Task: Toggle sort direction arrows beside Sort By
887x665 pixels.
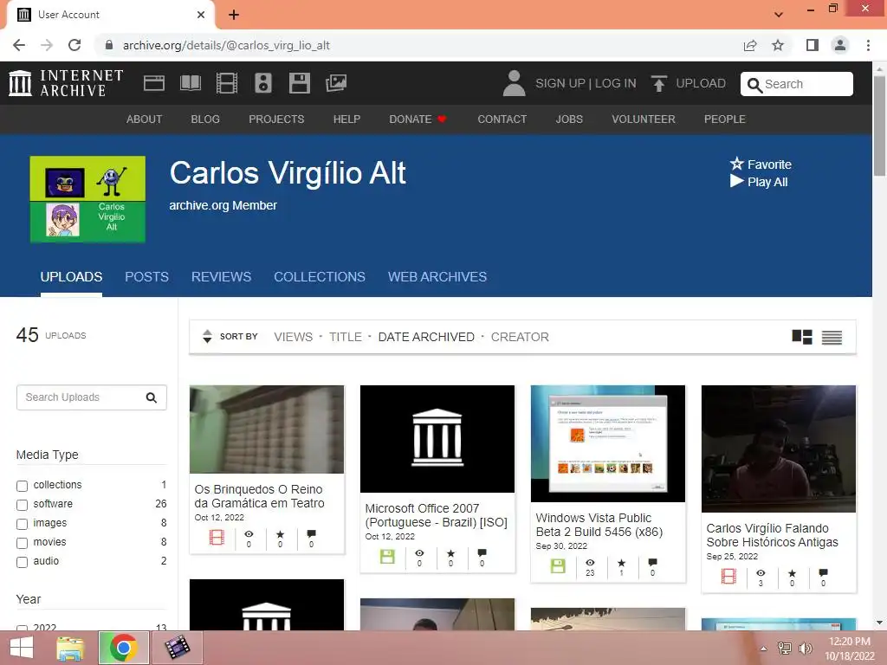Action: pos(207,337)
